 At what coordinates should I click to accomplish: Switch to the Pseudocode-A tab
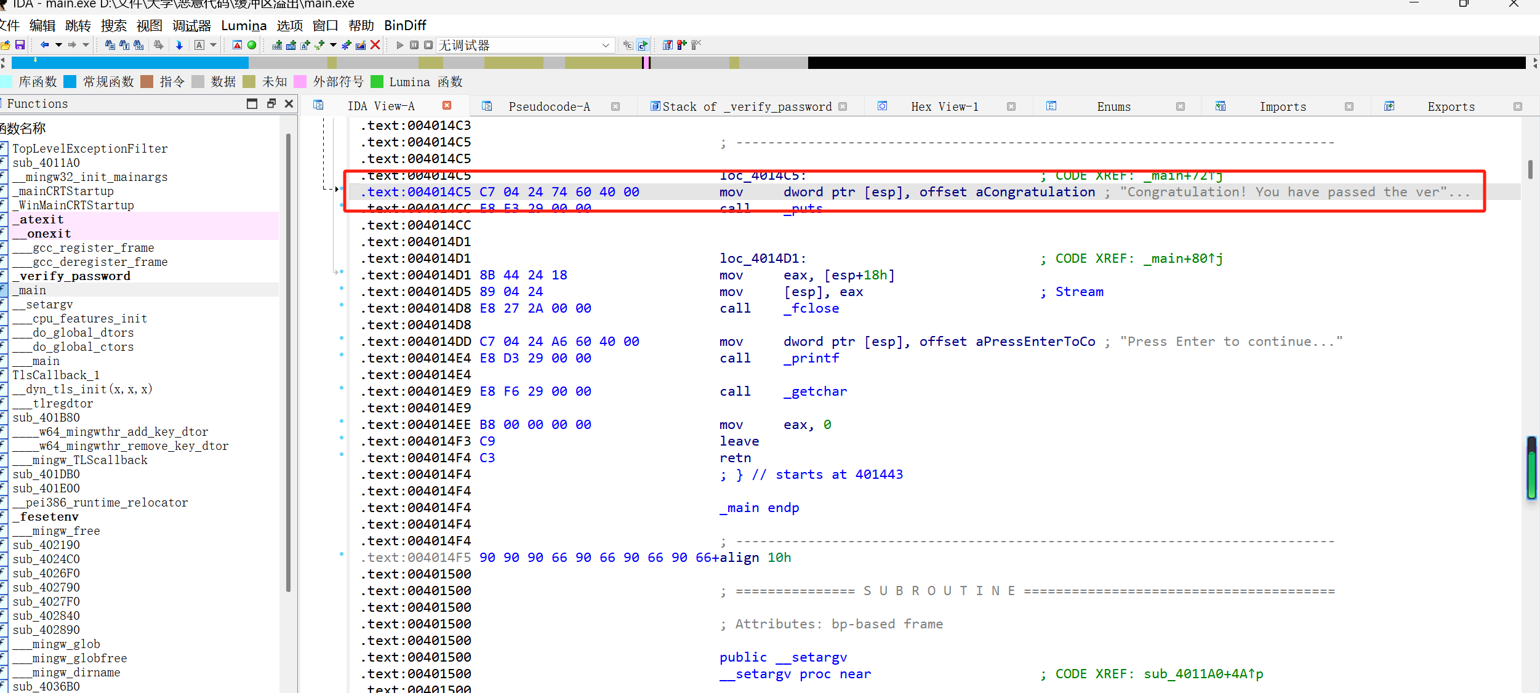548,106
